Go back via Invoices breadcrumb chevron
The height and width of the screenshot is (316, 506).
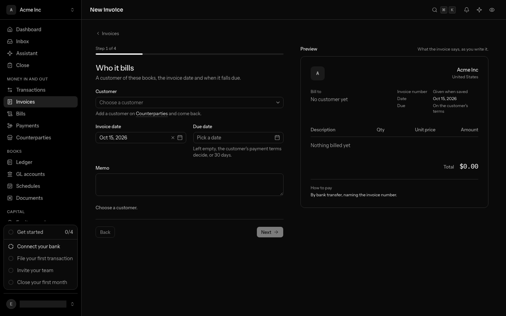pyautogui.click(x=98, y=34)
